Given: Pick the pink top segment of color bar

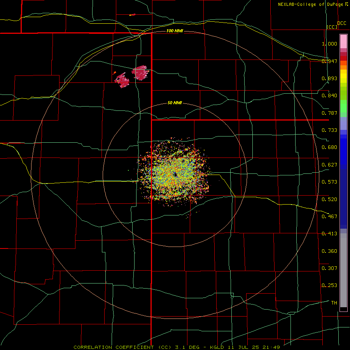Looking at the screenshot, I should pos(343,42).
